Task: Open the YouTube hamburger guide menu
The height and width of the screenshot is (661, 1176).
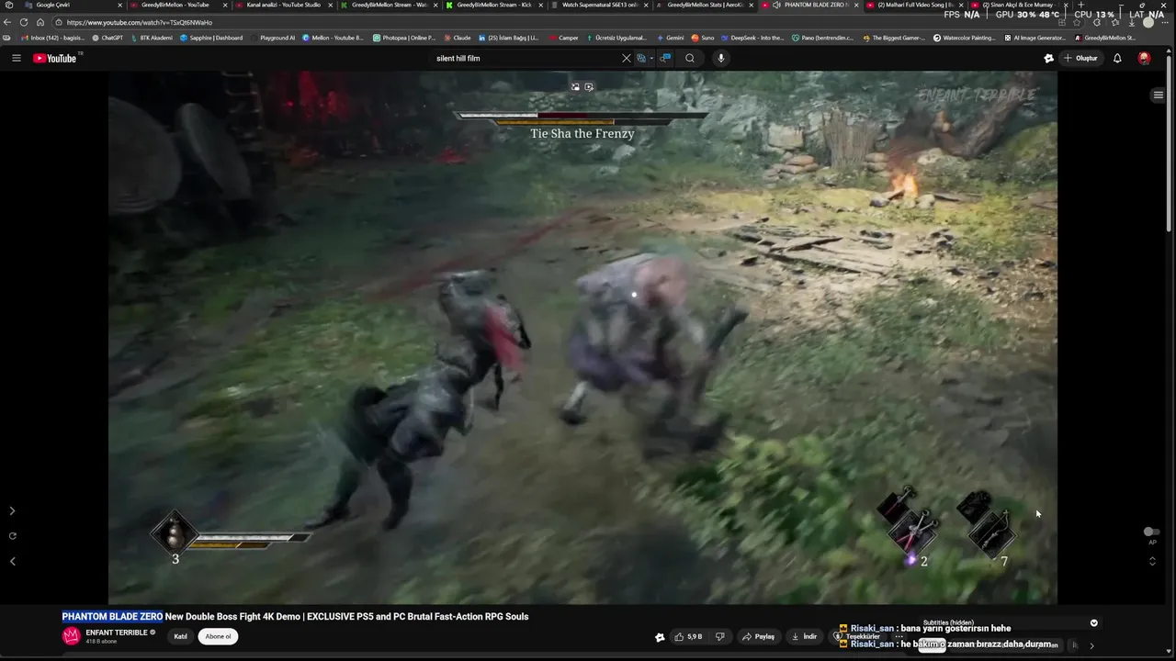Action: pos(16,58)
